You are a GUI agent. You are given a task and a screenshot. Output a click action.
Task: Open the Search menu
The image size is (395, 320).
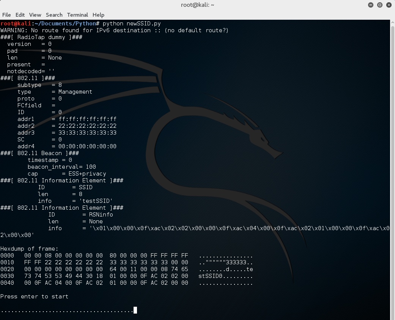pyautogui.click(x=54, y=15)
